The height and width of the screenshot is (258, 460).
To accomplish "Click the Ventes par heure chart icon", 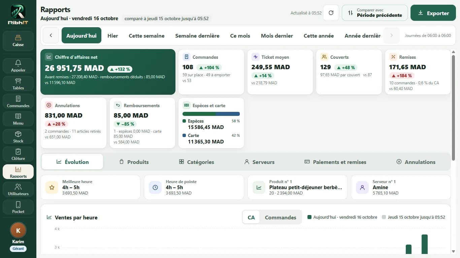I will pyautogui.click(x=49, y=217).
